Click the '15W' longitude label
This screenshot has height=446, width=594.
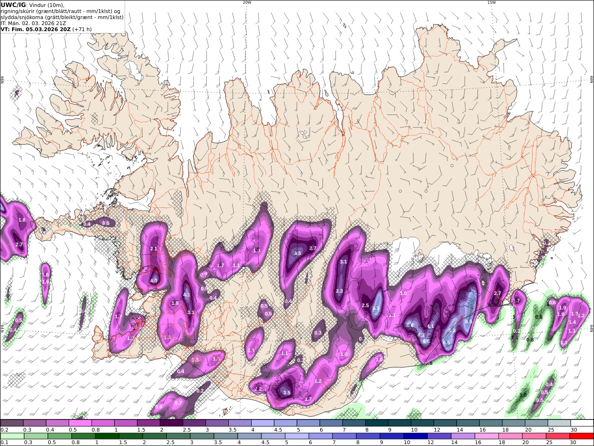point(491,2)
